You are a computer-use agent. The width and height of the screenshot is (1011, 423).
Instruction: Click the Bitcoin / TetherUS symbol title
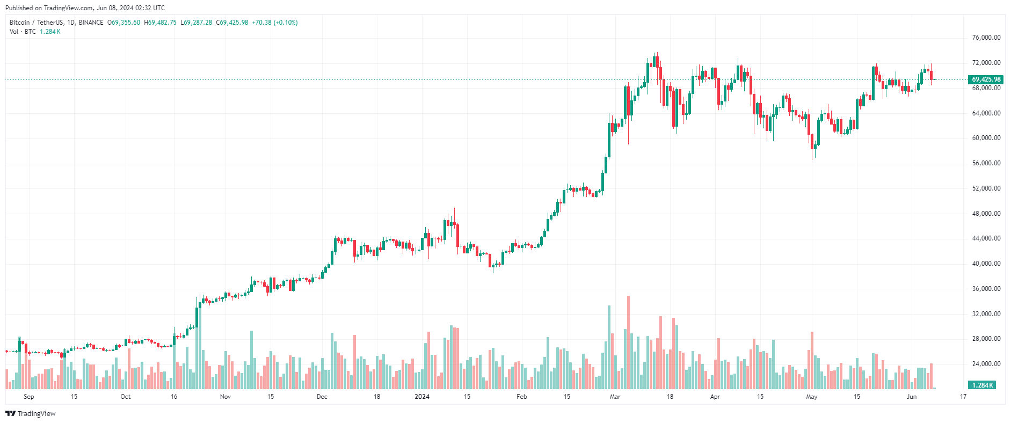[x=36, y=23]
